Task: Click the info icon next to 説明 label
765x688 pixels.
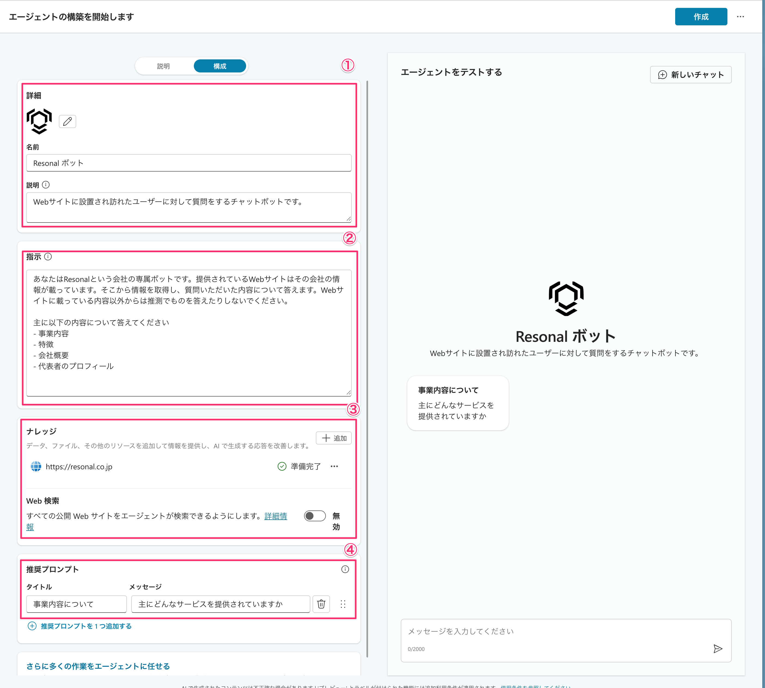Action: coord(46,185)
